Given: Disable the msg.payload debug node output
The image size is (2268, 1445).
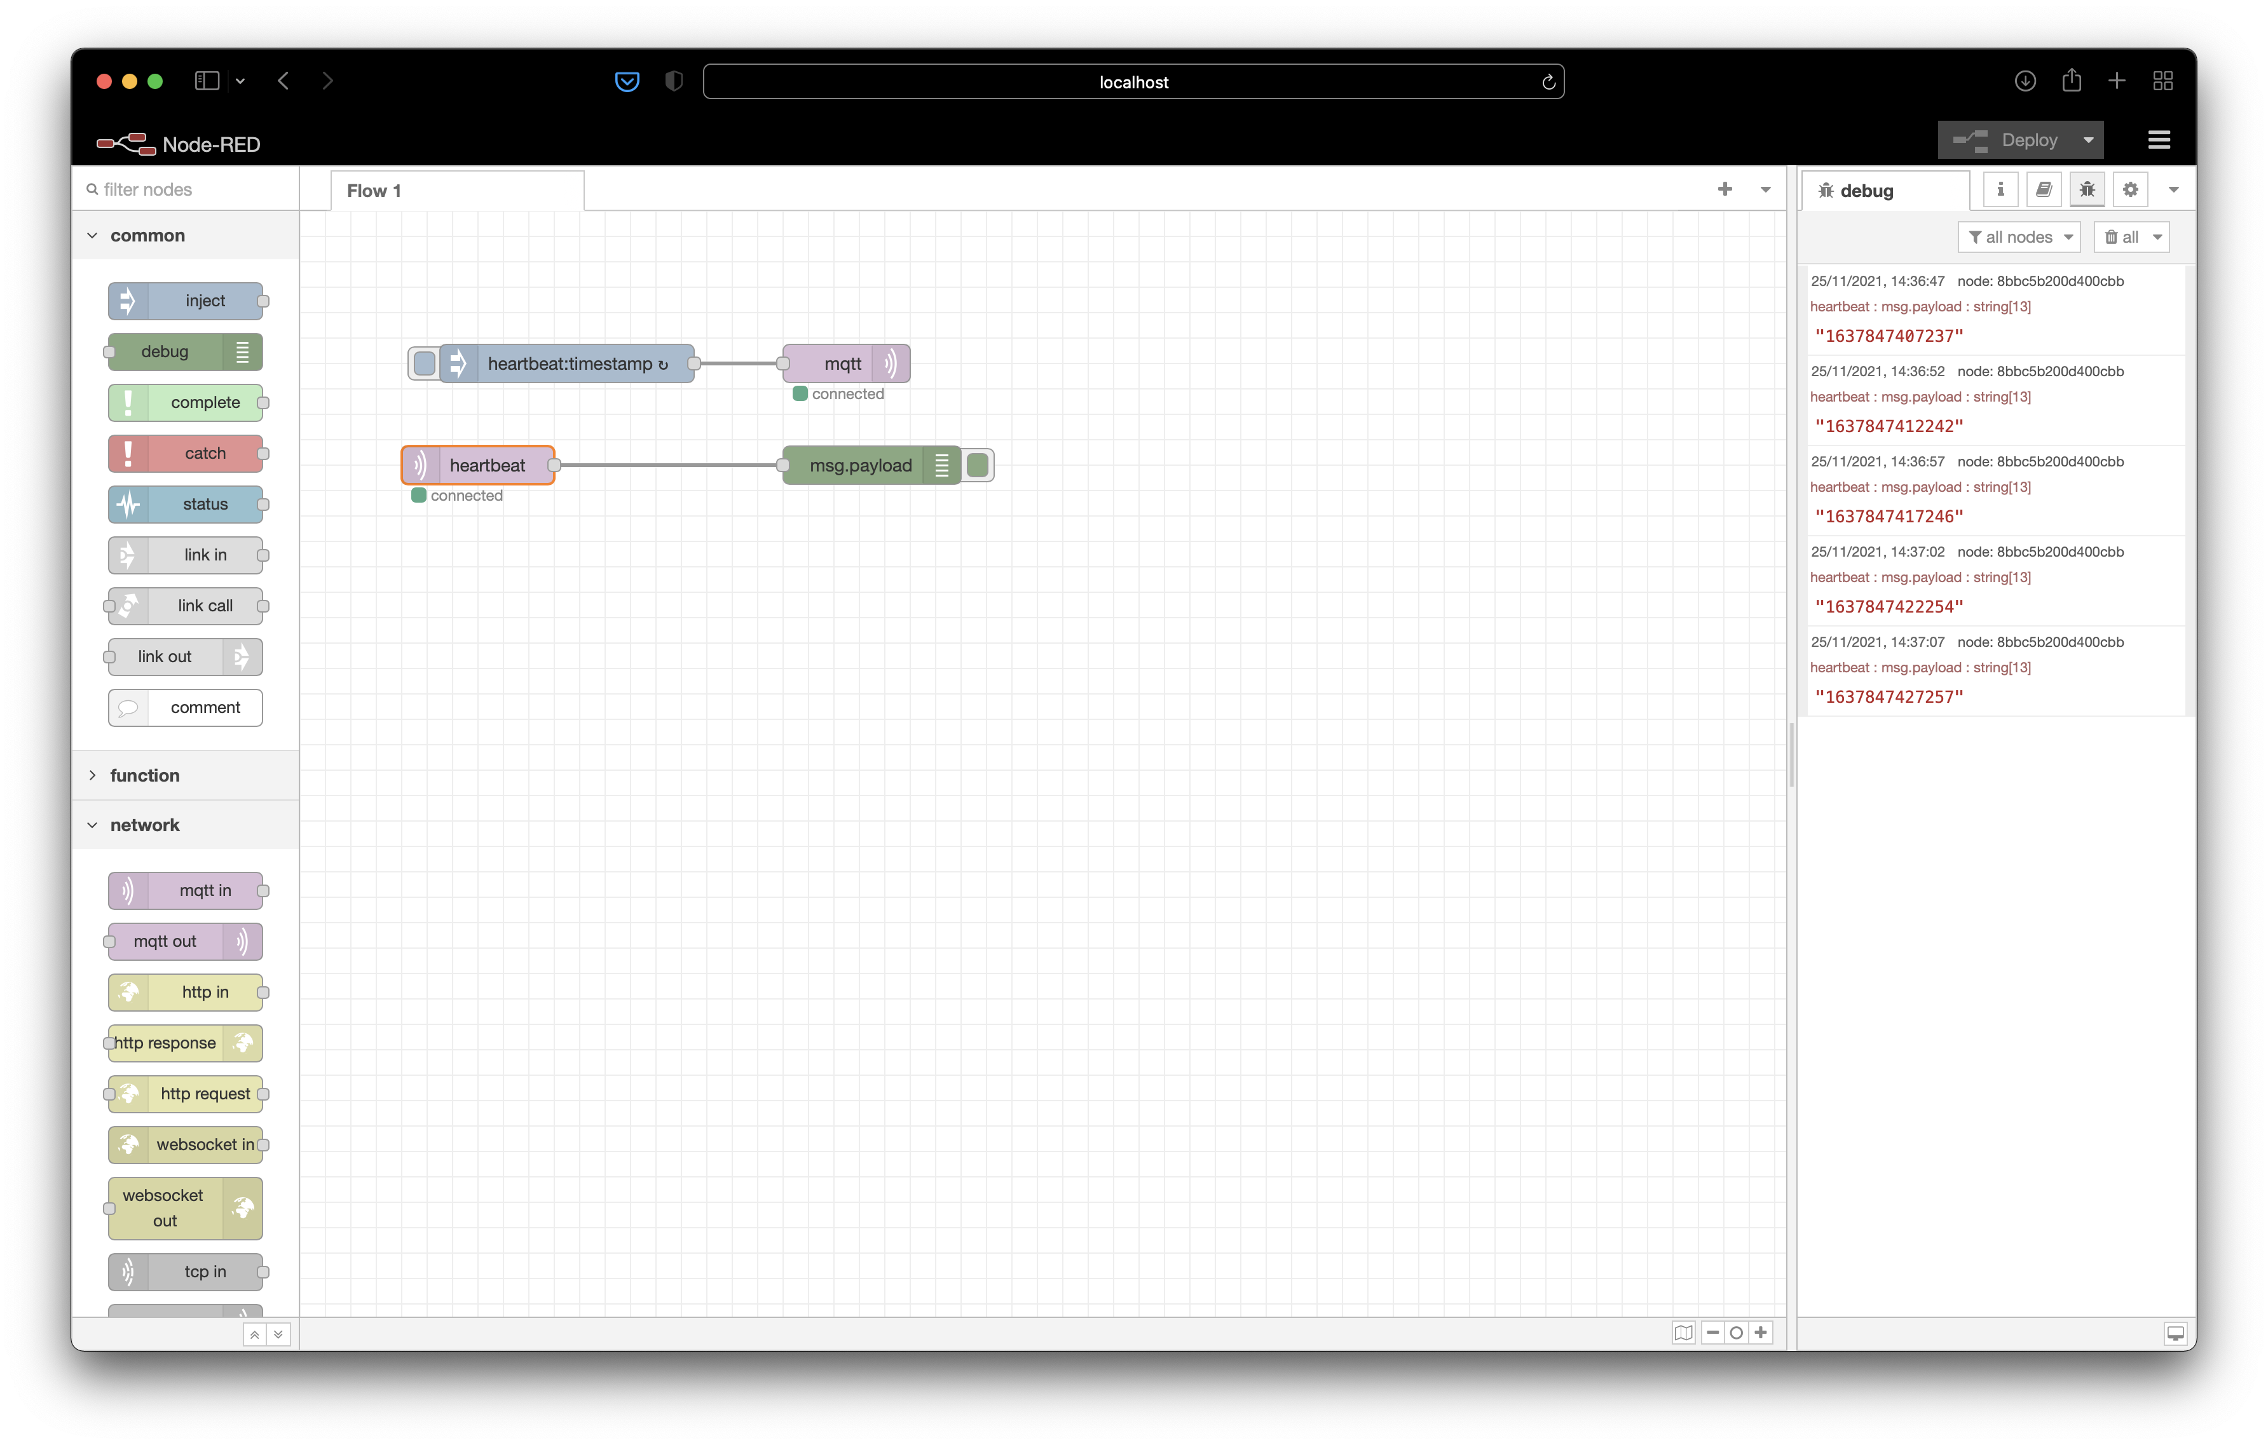Looking at the screenshot, I should (x=978, y=464).
